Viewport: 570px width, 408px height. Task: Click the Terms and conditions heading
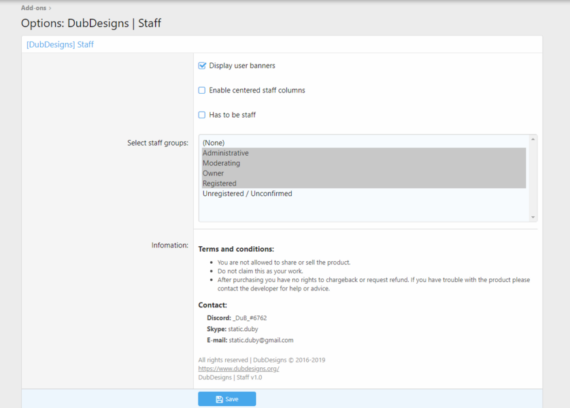[236, 250]
